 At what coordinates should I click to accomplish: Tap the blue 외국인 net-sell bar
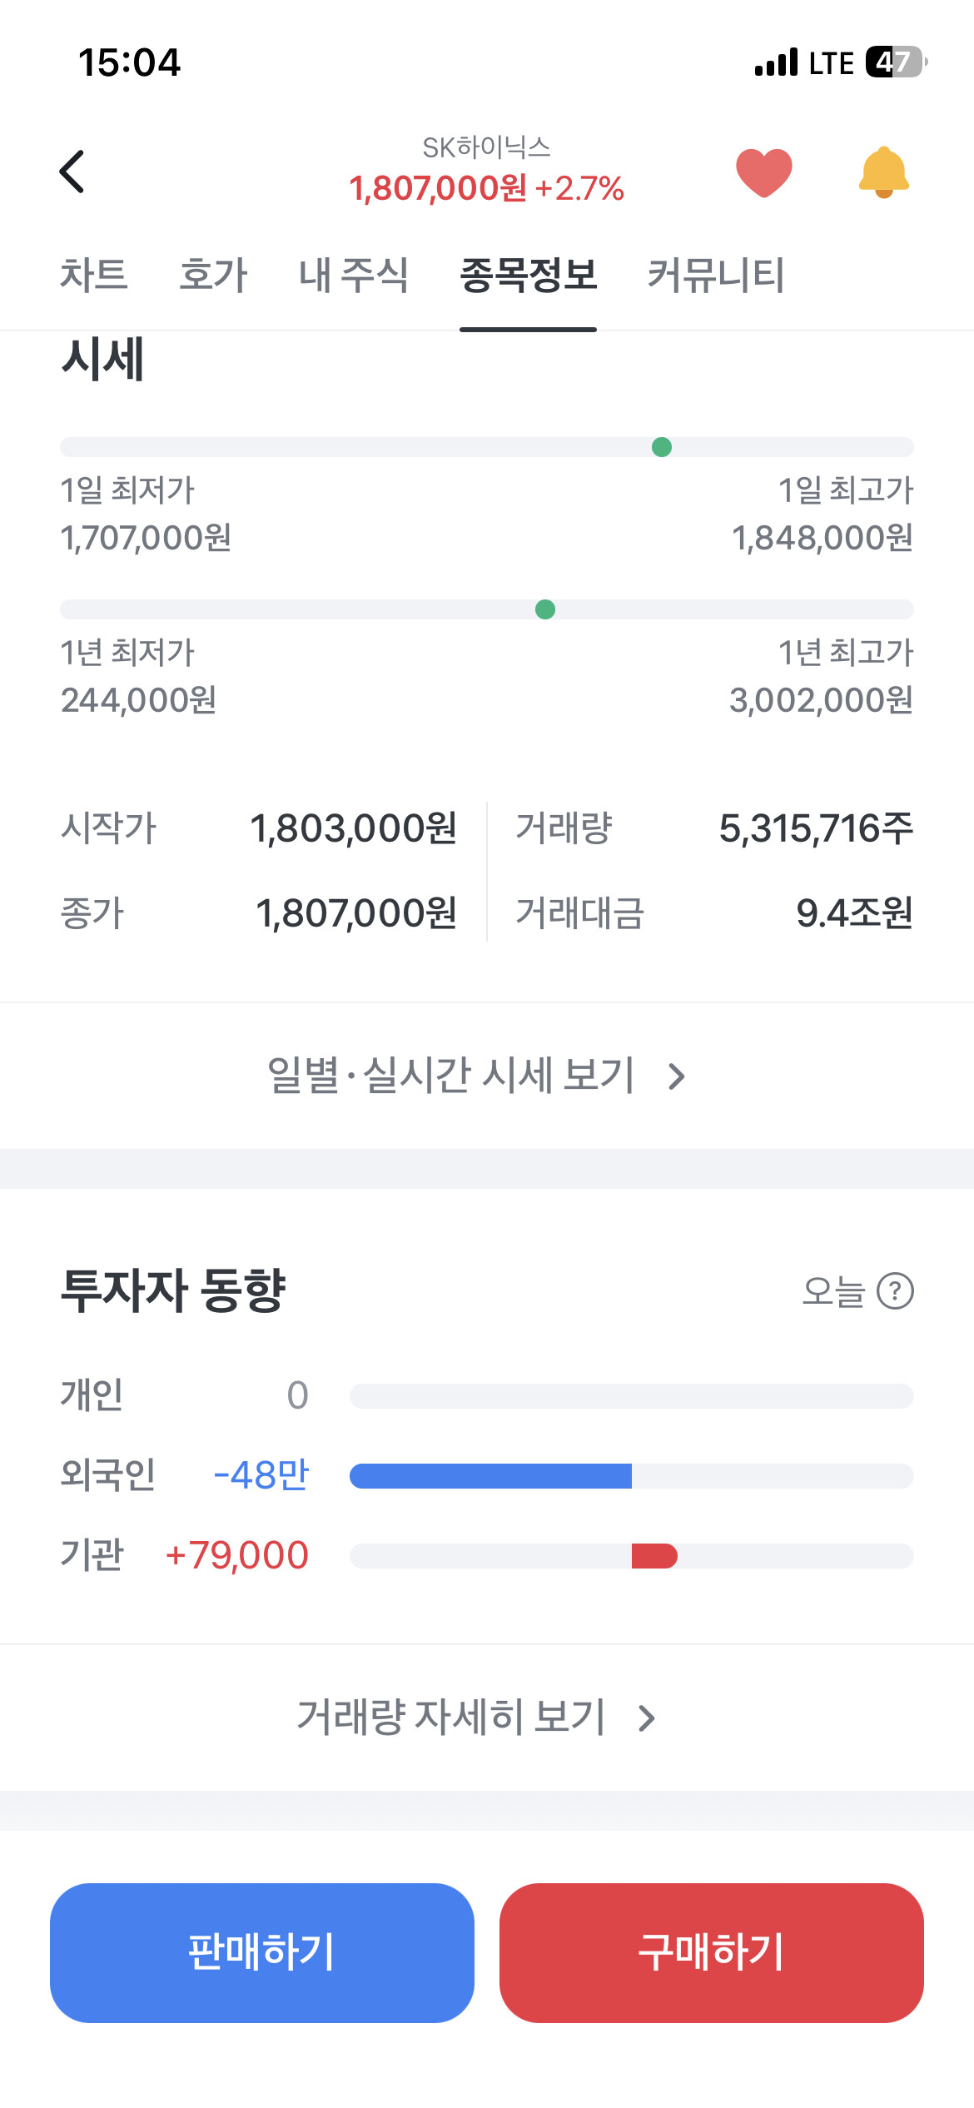click(490, 1476)
